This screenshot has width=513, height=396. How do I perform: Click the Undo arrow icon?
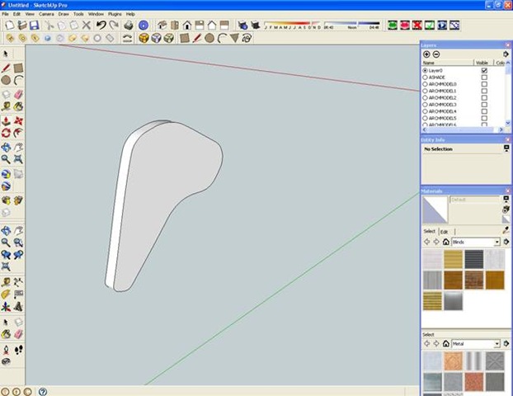click(100, 26)
